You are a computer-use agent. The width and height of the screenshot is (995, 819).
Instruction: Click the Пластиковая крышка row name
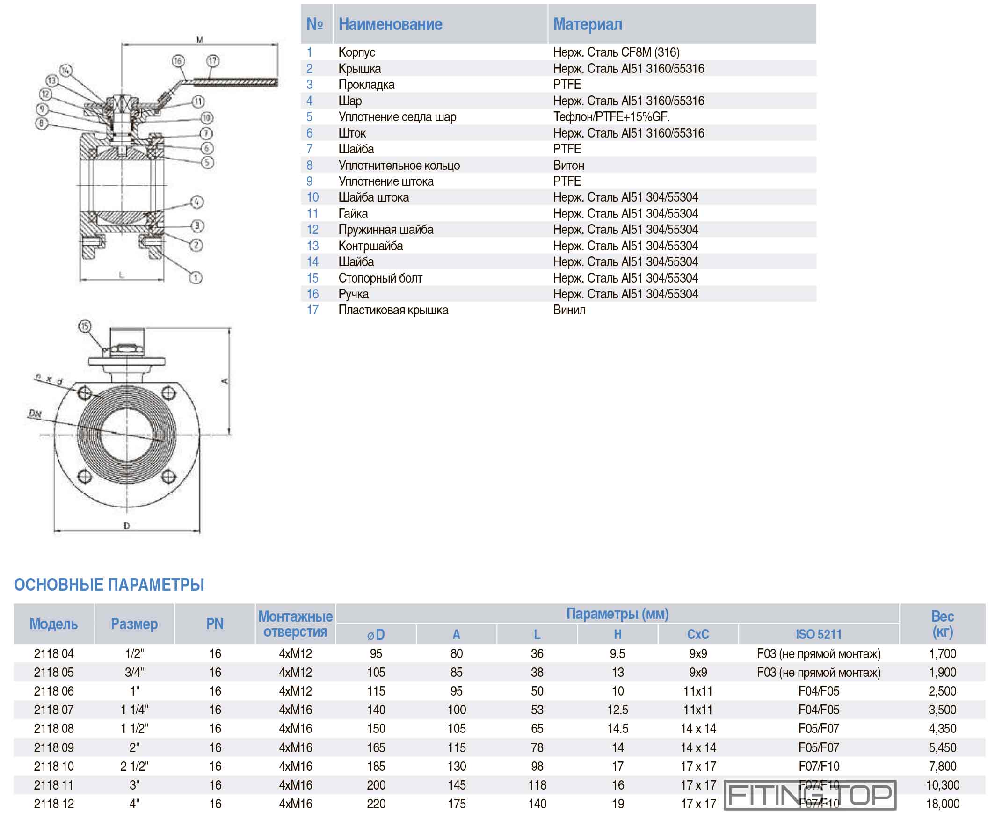pos(393,310)
